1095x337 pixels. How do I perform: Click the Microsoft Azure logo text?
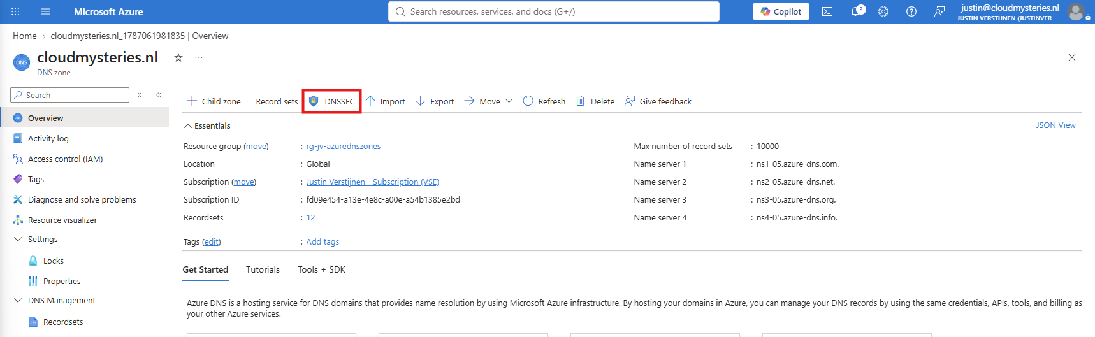[x=108, y=11]
